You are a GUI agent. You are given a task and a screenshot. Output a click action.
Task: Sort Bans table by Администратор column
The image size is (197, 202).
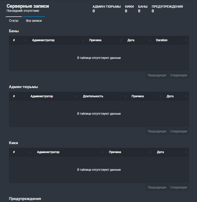[x=56, y=40]
